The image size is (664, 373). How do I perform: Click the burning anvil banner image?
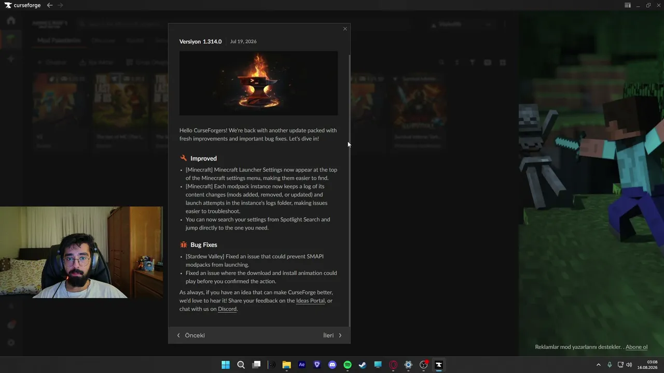click(258, 83)
